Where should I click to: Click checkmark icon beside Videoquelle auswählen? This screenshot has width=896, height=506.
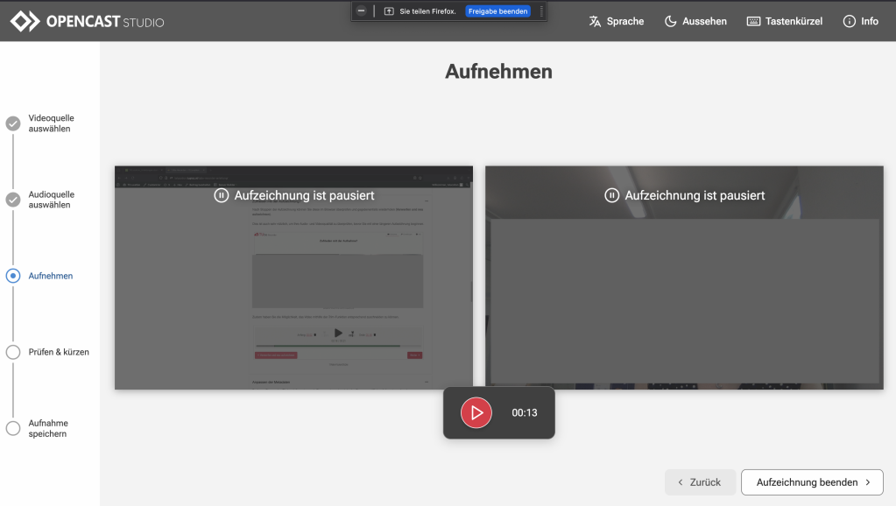pos(13,123)
